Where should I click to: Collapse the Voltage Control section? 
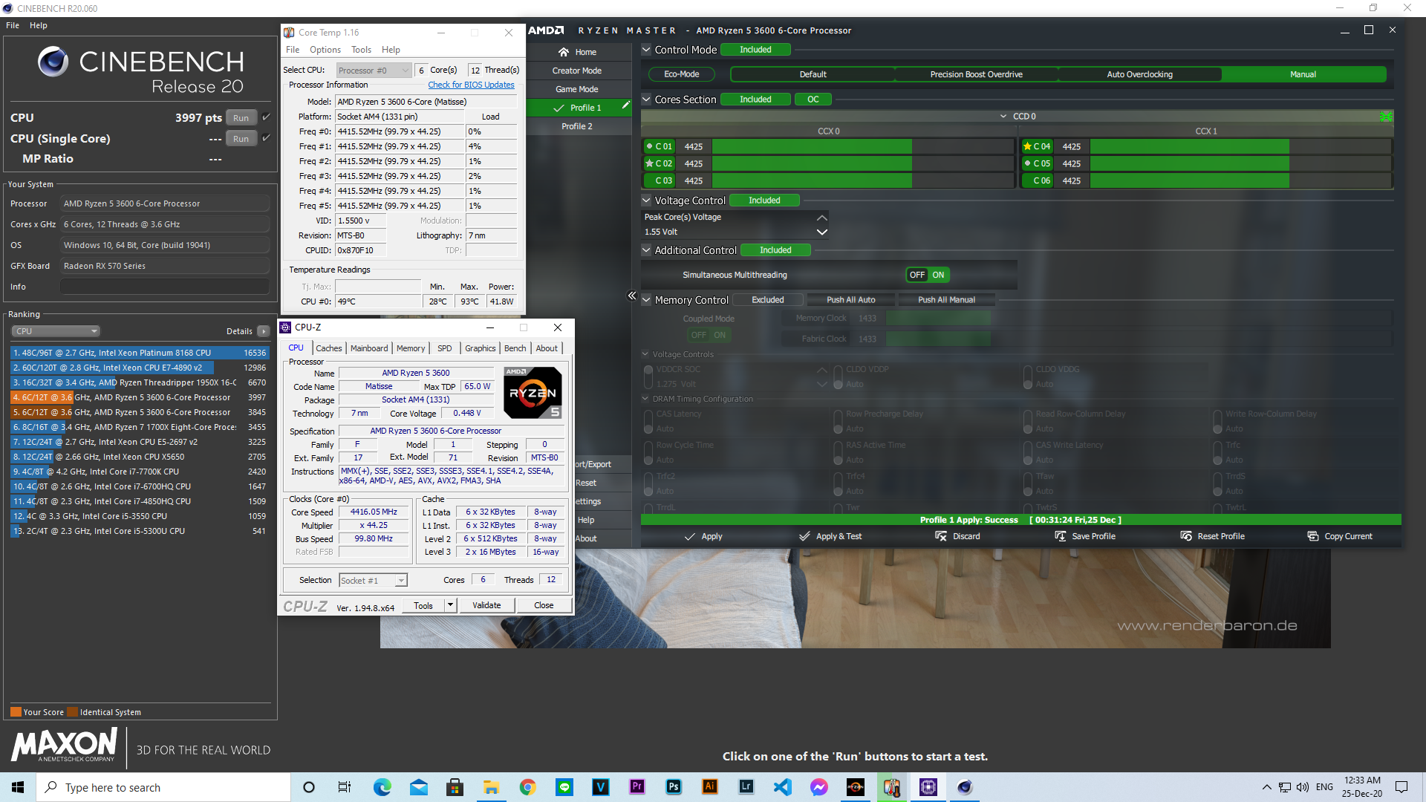pos(647,200)
